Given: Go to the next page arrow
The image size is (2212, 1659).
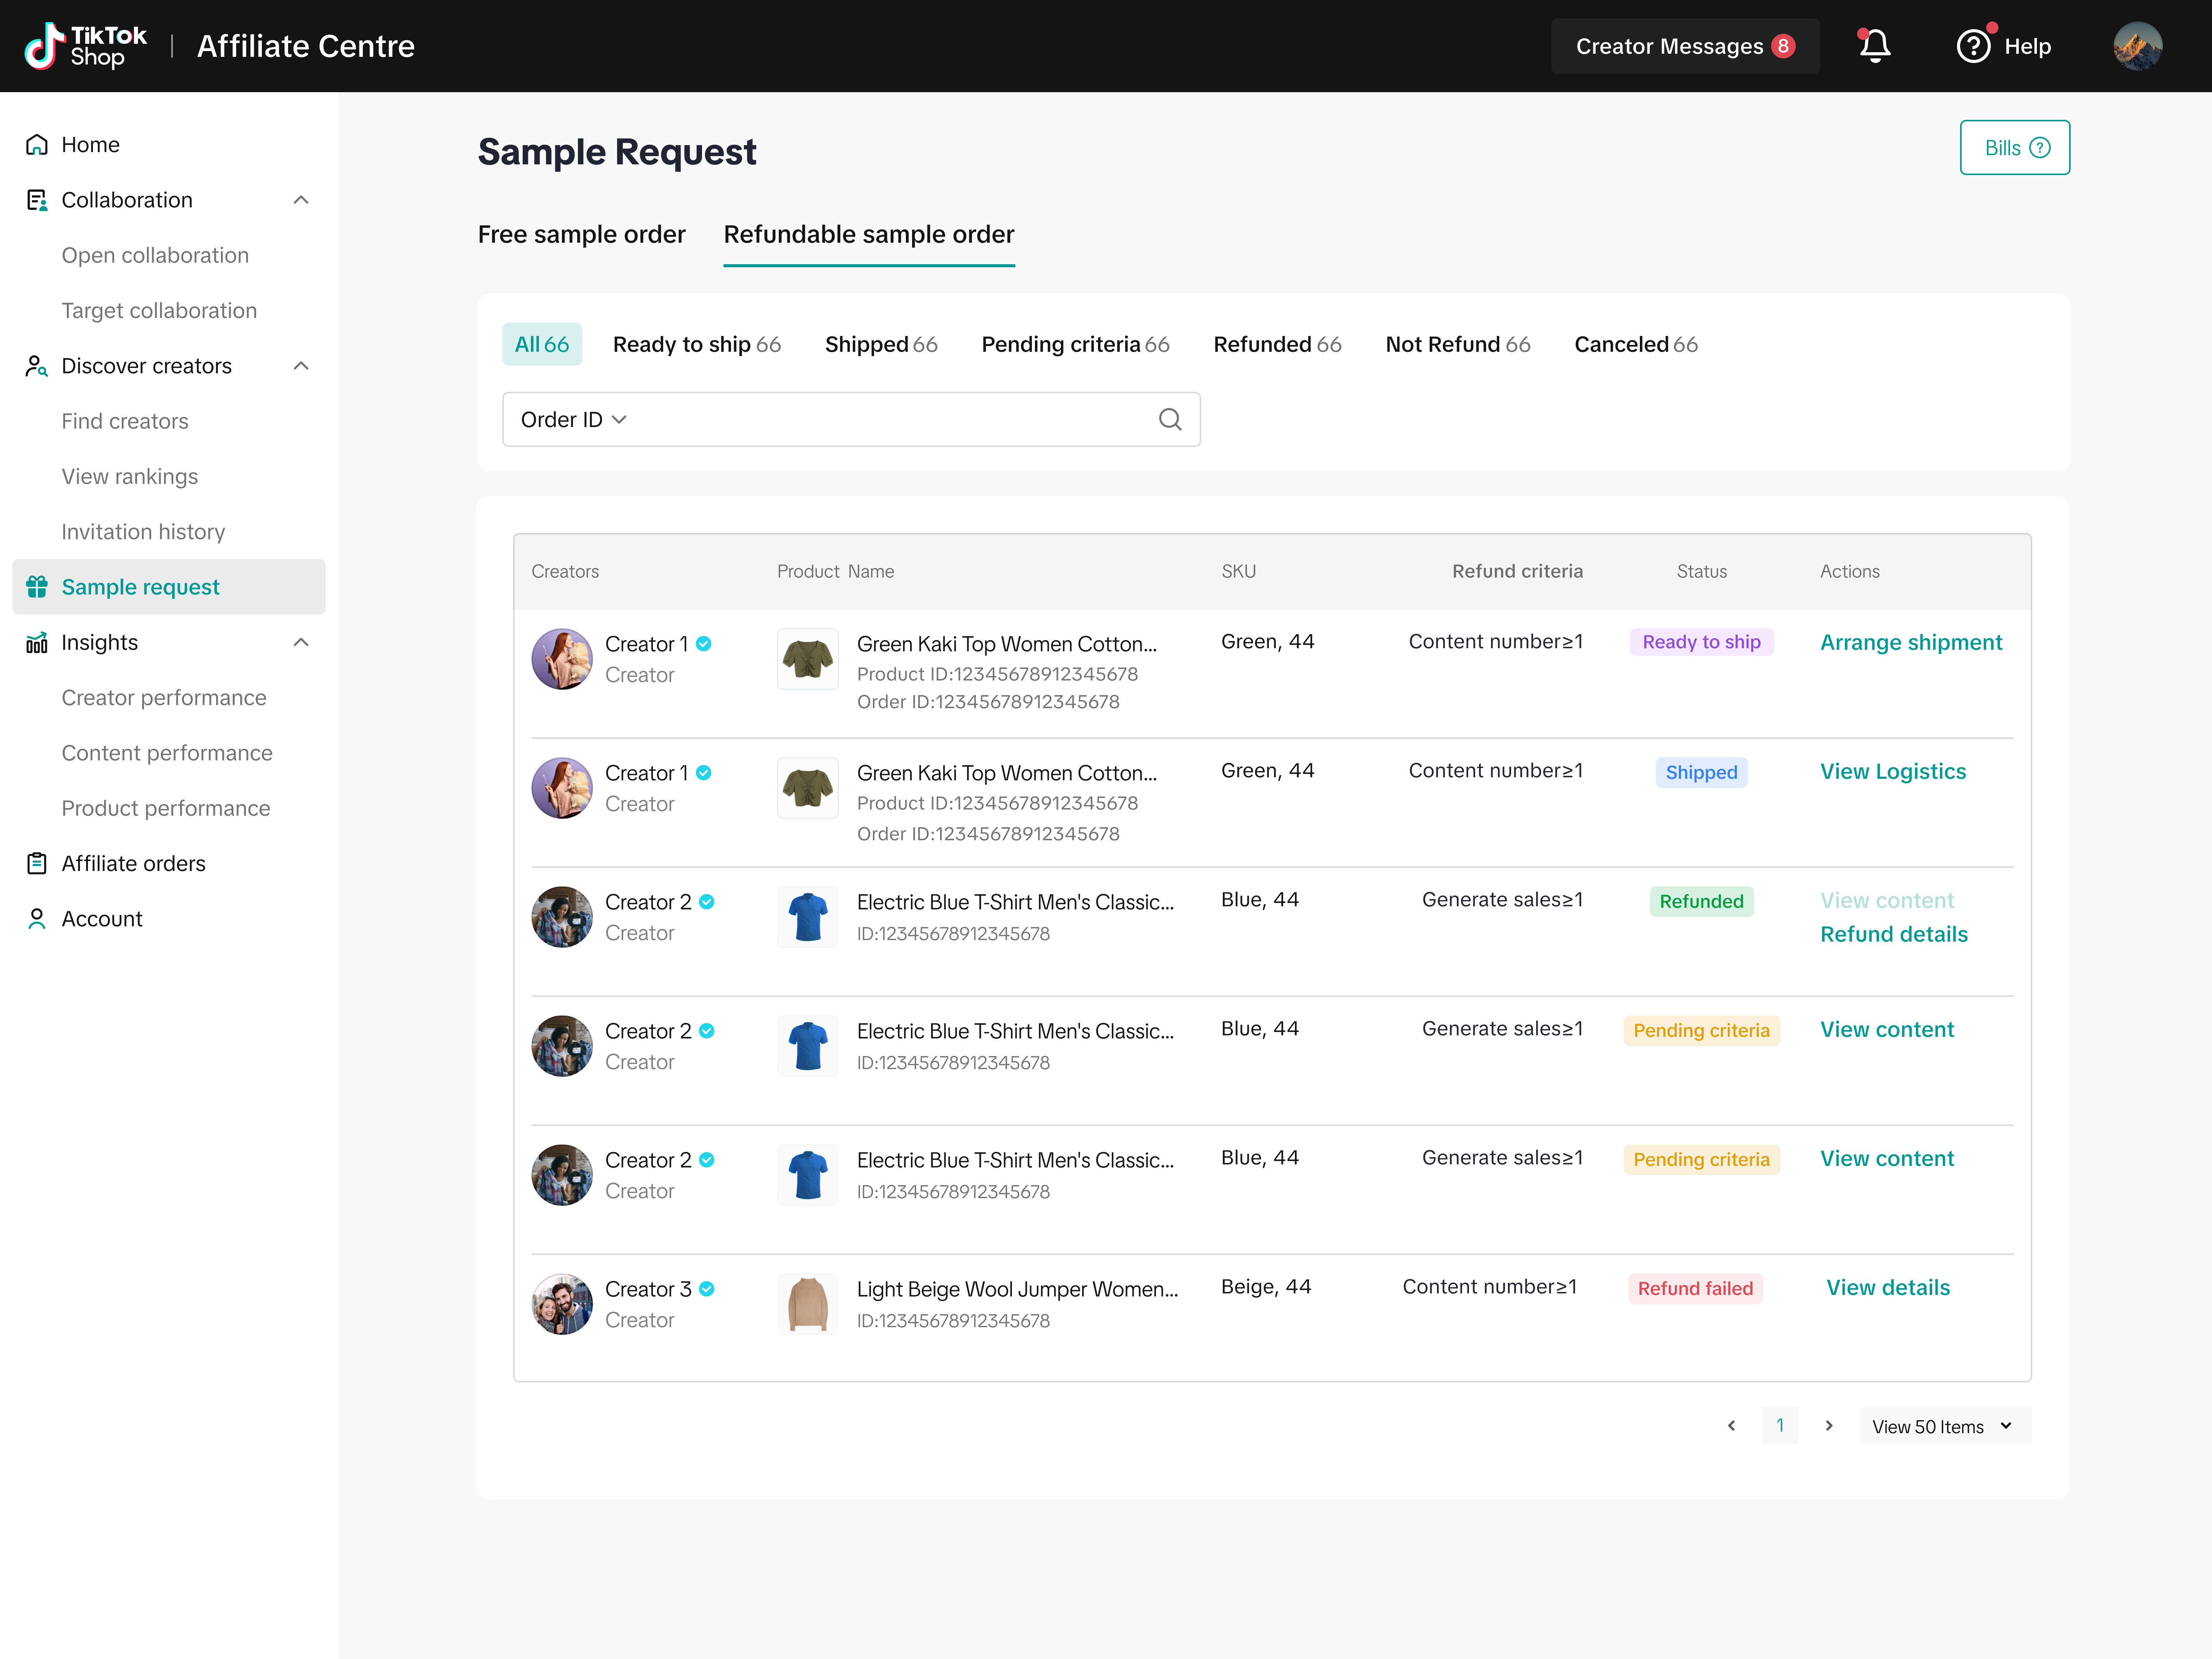Looking at the screenshot, I should click(x=1829, y=1426).
